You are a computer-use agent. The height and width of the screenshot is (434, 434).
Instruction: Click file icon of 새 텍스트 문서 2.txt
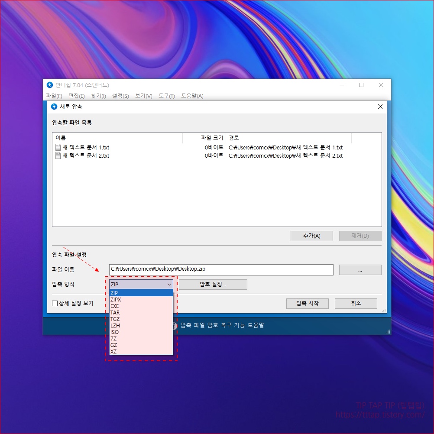click(x=58, y=155)
